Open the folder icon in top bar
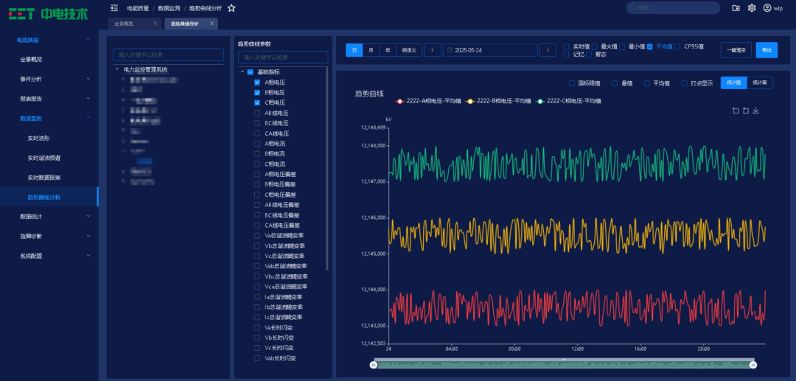This screenshot has height=381, width=796. click(736, 7)
